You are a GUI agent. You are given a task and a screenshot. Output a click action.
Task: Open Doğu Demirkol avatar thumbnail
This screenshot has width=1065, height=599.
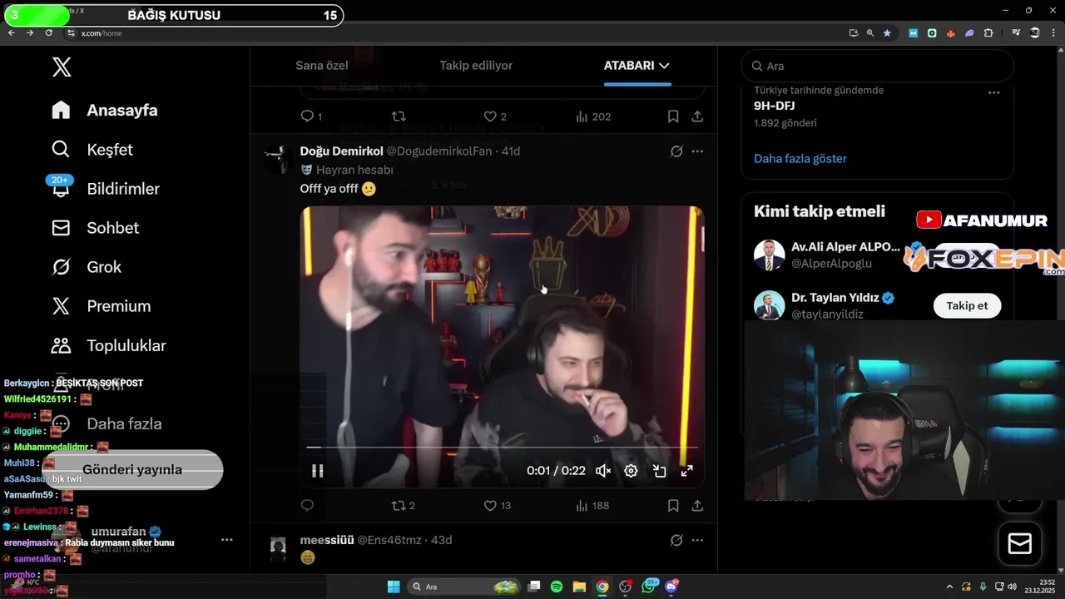point(277,158)
